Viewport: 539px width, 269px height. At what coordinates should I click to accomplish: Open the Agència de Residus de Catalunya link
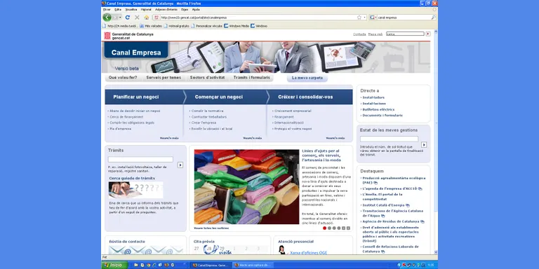click(x=391, y=221)
